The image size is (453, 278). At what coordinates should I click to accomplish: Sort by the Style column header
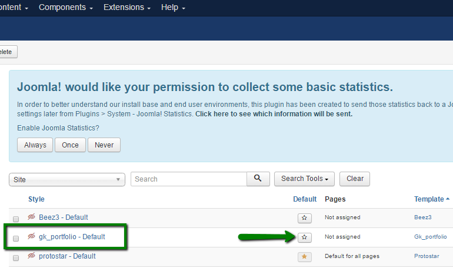(x=36, y=199)
